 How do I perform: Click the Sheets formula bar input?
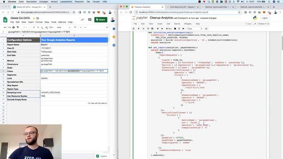58,32
